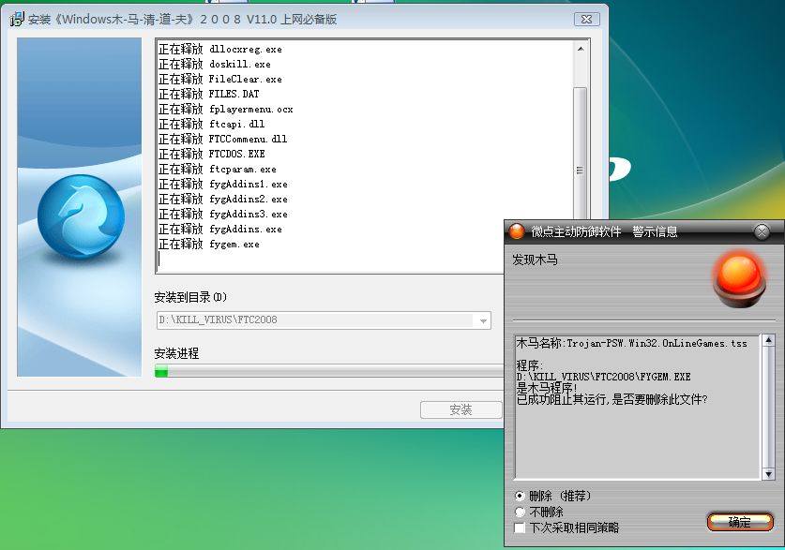Click the log line 正在释放 fygem.exe
The image size is (785, 550).
pos(209,244)
